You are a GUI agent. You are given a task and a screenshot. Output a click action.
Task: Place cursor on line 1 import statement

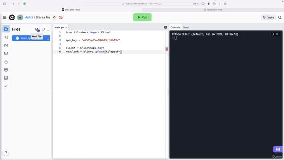88,32
